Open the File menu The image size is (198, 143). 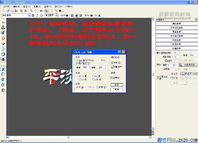point(7,6)
